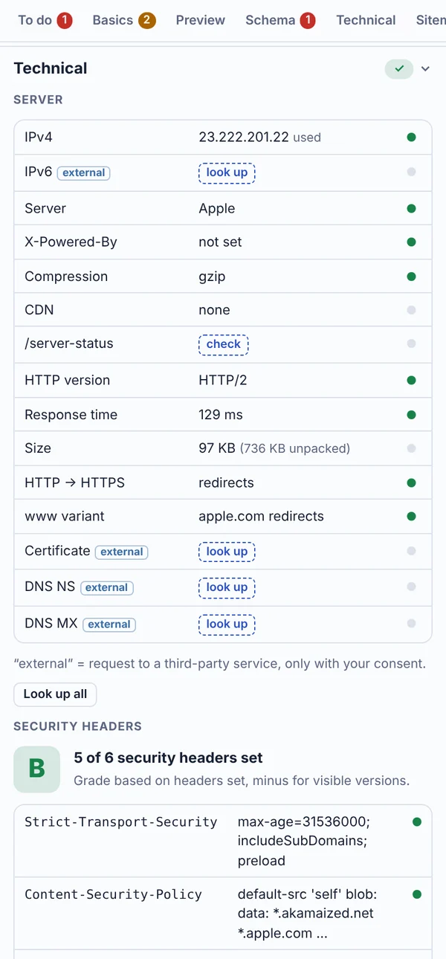This screenshot has width=446, height=959.
Task: Click the green dot for HTTP → HTTPS
Action: tap(412, 483)
